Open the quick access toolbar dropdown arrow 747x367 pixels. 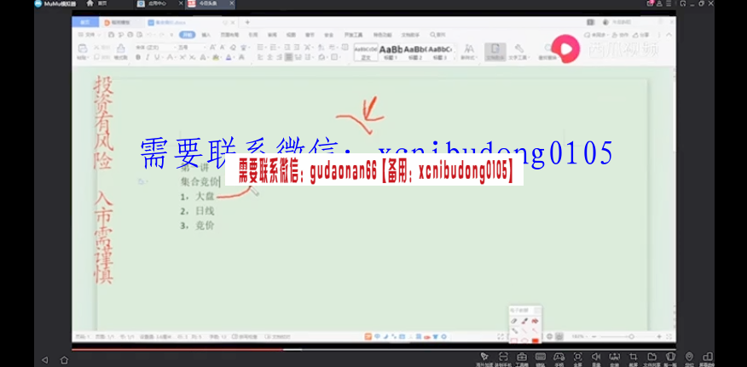(171, 35)
